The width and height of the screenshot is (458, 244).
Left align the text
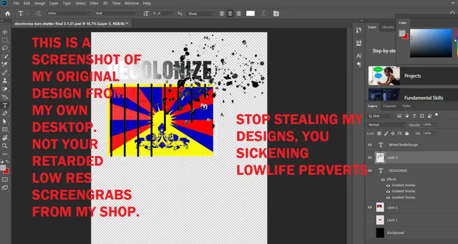[x=222, y=13]
